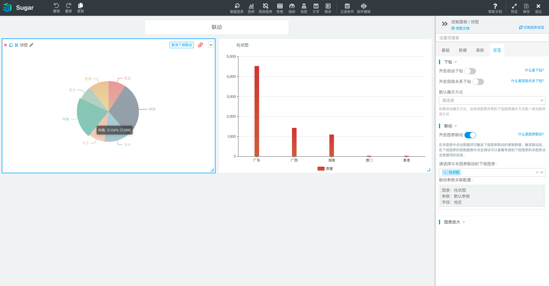Viewport: 549px width, 286px height.
Task: Open default display mode (请选择) dropdown
Action: (x=492, y=100)
